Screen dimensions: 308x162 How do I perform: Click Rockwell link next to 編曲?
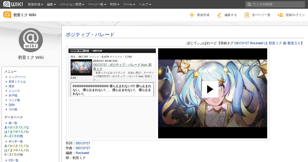(82, 153)
